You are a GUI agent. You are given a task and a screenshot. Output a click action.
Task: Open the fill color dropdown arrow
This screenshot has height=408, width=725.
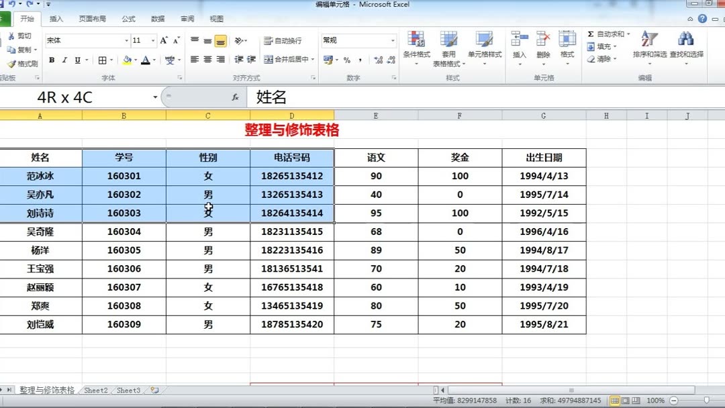coord(137,61)
